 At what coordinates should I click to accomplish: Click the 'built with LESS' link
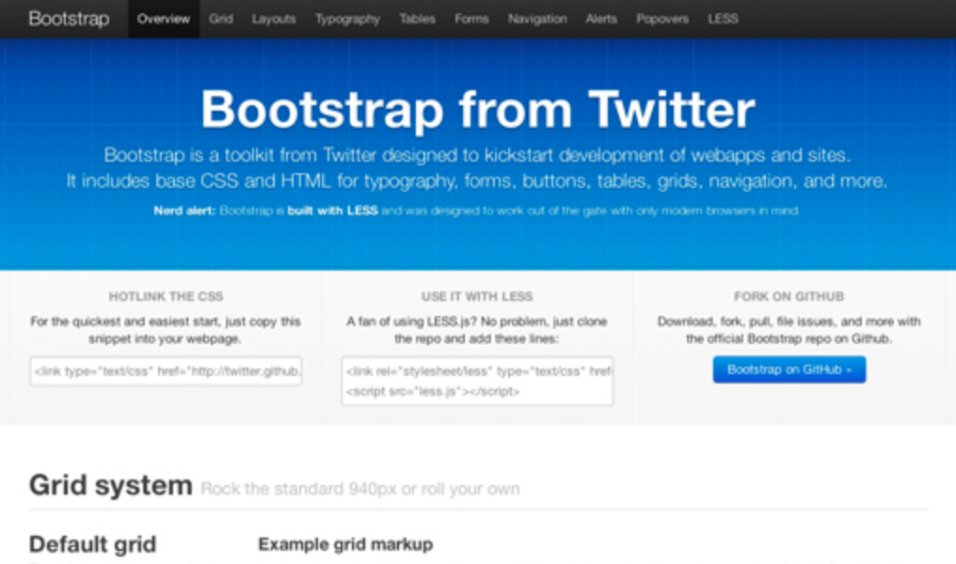coord(332,211)
